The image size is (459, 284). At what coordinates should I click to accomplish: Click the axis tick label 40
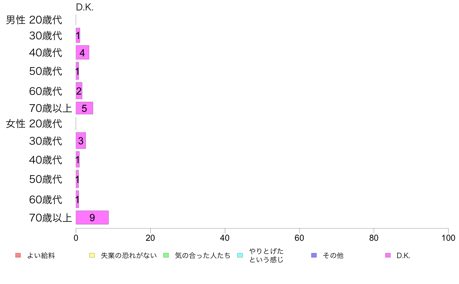225,238
